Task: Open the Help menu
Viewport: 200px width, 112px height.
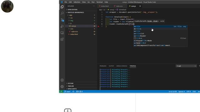Action: [106, 2]
